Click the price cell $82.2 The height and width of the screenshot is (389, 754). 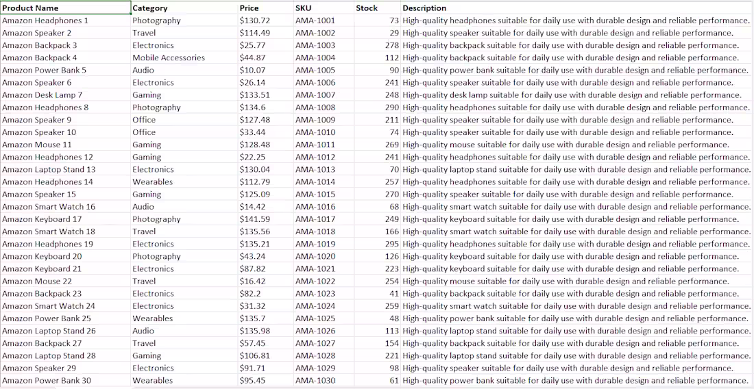pos(265,294)
